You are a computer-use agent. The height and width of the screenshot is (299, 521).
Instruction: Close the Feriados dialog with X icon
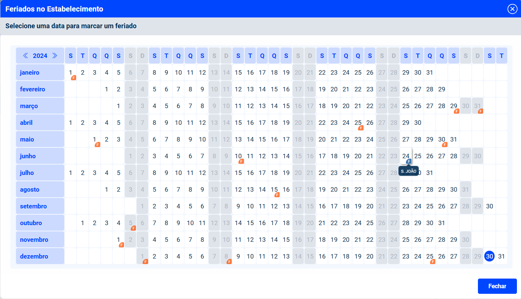[512, 9]
